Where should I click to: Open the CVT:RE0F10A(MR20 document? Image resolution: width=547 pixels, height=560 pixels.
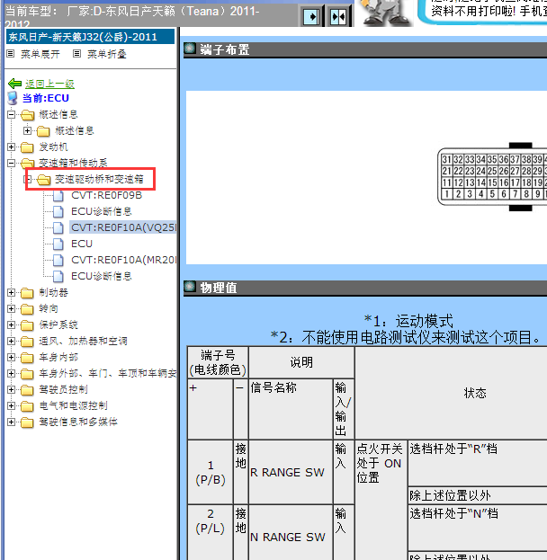coord(123,260)
